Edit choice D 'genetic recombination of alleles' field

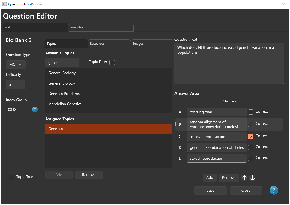coord(217,147)
